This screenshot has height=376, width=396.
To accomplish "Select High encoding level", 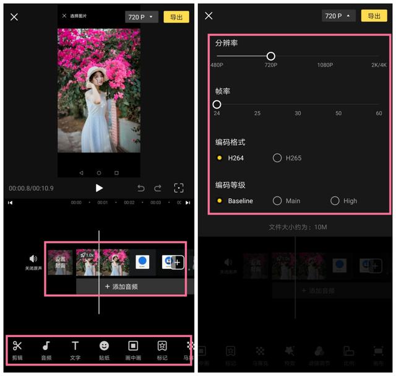I will [344, 201].
